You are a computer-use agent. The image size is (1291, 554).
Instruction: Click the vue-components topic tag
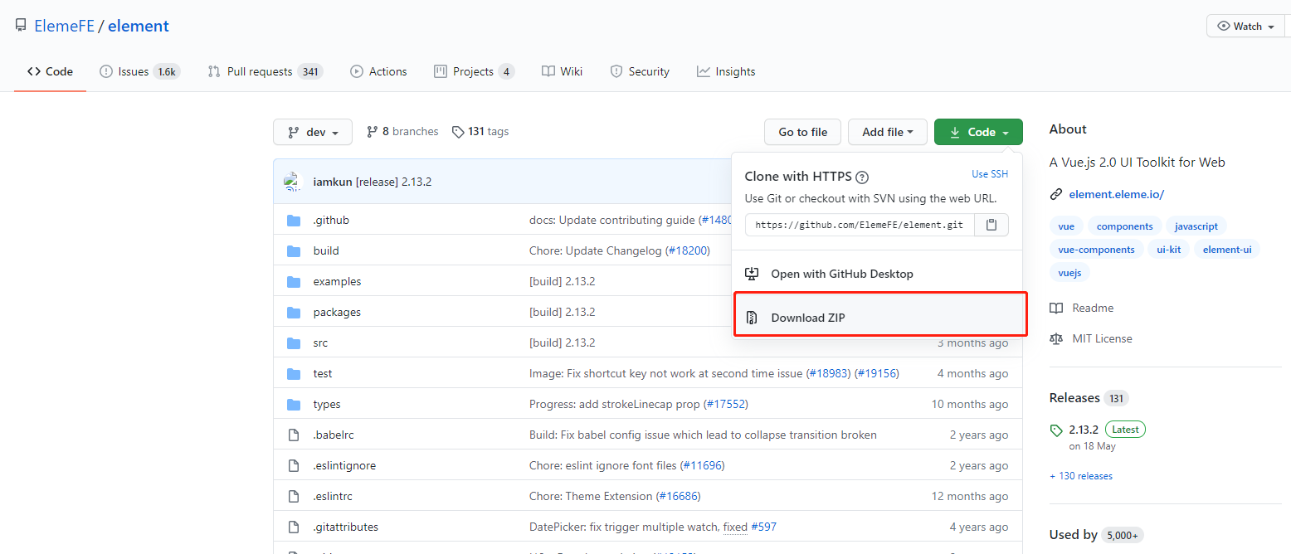point(1096,250)
